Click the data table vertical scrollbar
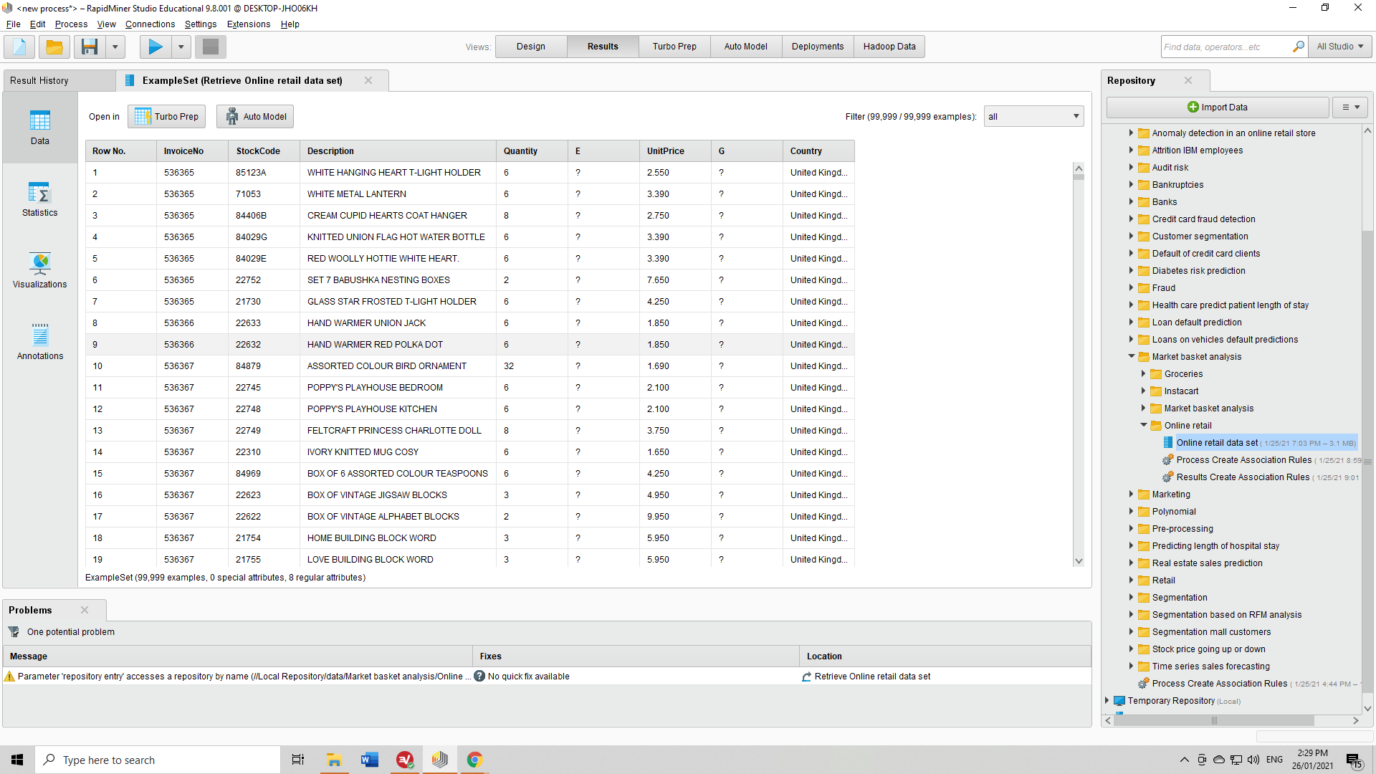 tap(1079, 364)
